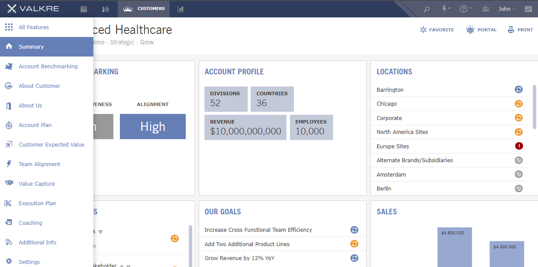Open the John user menu
The height and width of the screenshot is (267, 538).
point(507,9)
